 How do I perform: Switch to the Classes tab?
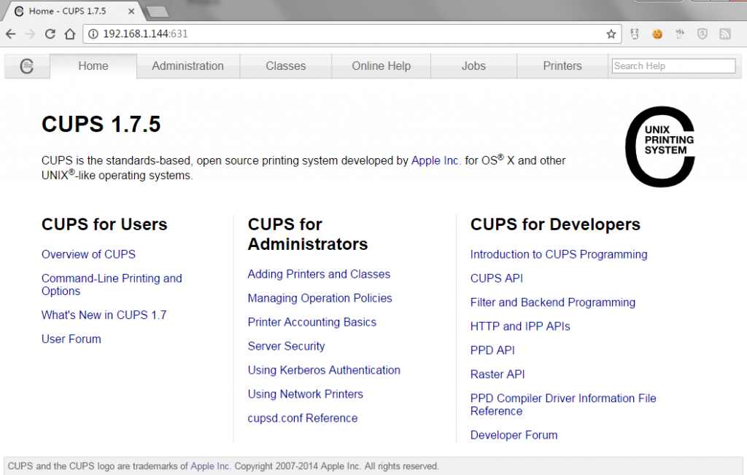pyautogui.click(x=286, y=66)
